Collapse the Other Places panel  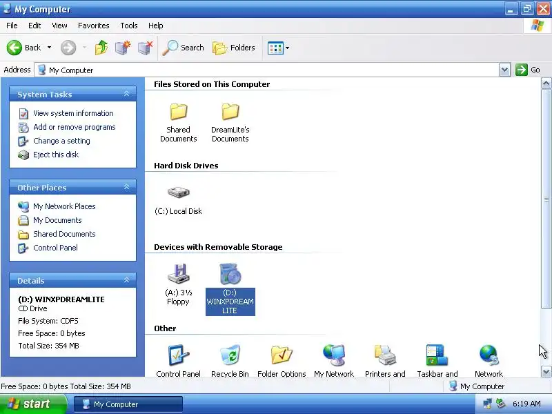click(x=126, y=187)
